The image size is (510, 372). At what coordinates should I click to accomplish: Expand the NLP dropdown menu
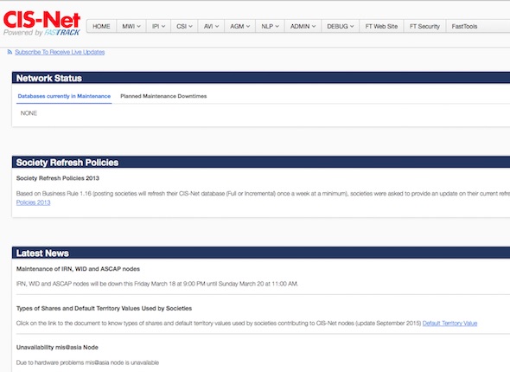point(270,26)
